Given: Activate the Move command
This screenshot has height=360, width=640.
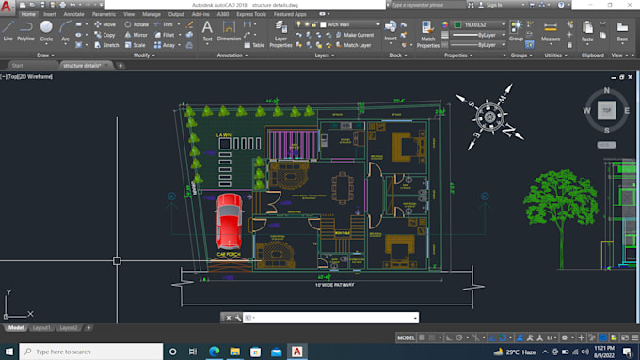Looking at the screenshot, I should [x=104, y=24].
